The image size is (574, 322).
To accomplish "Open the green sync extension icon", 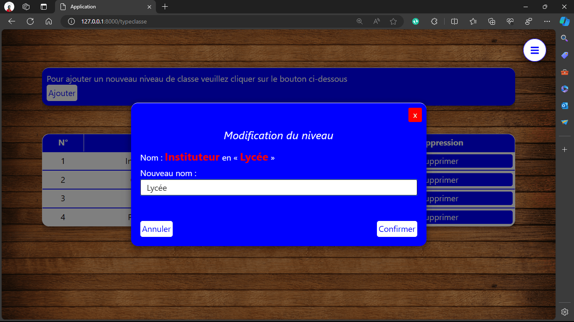I will [416, 21].
